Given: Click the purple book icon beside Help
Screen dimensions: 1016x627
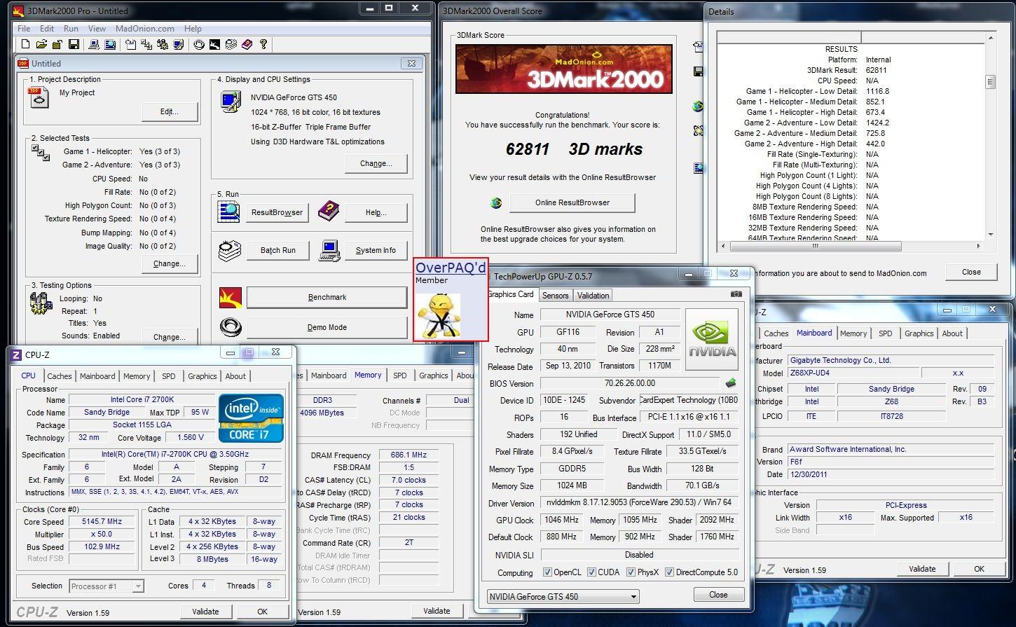Looking at the screenshot, I should (328, 211).
